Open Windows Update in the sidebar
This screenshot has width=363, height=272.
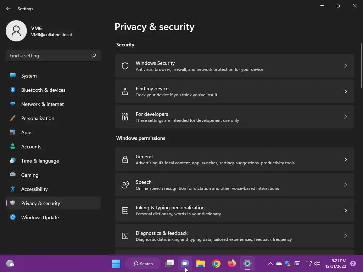click(x=53, y=217)
